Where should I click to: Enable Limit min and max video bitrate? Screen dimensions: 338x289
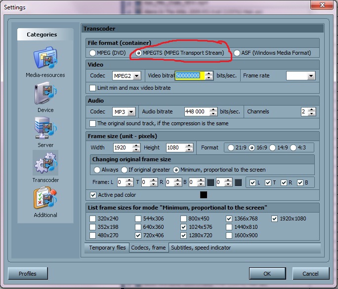[93, 88]
